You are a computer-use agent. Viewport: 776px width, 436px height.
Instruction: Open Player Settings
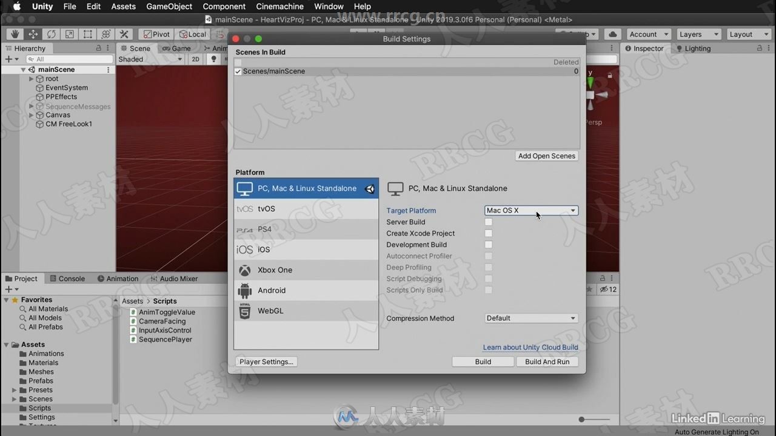[266, 362]
